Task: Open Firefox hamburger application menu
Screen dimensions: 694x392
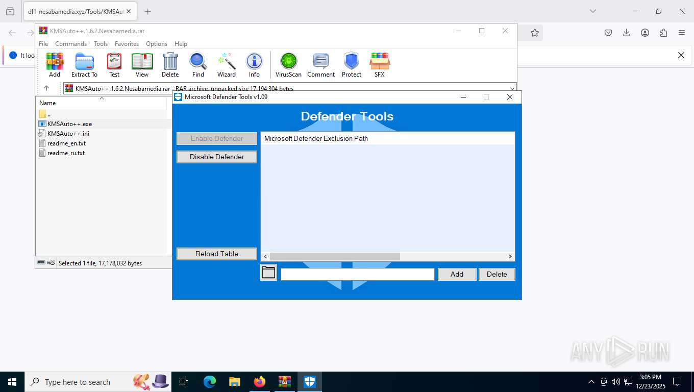Action: click(682, 33)
